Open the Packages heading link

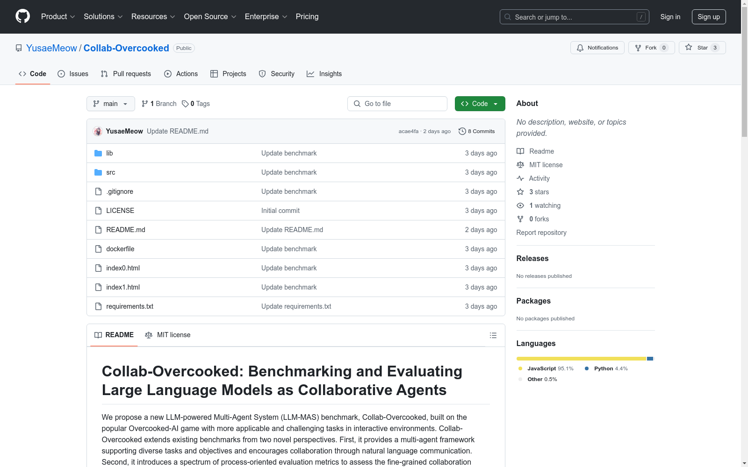click(533, 301)
